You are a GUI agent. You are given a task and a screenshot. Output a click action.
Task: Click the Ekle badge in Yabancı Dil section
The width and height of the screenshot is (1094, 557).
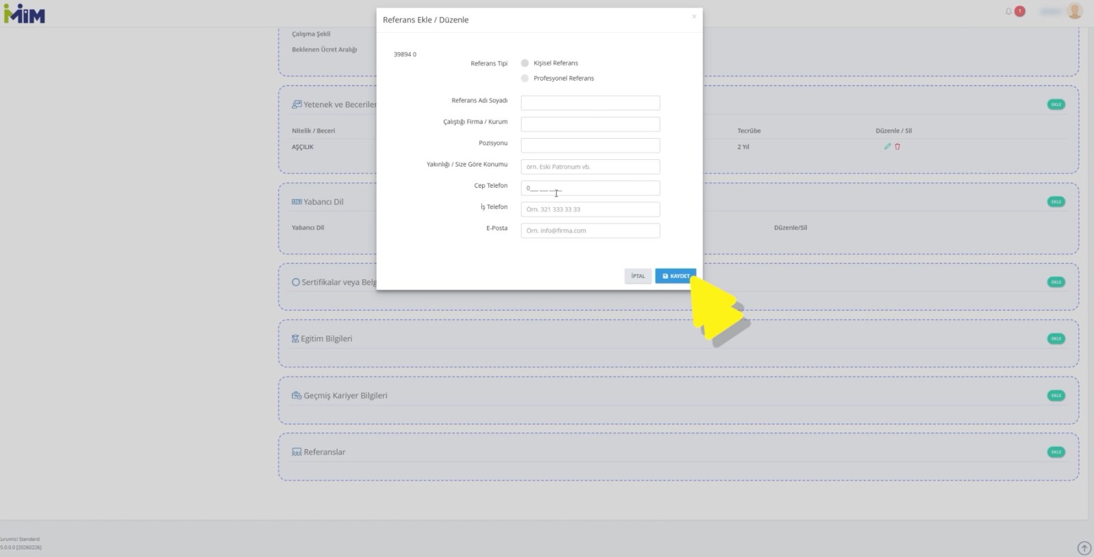click(x=1056, y=202)
